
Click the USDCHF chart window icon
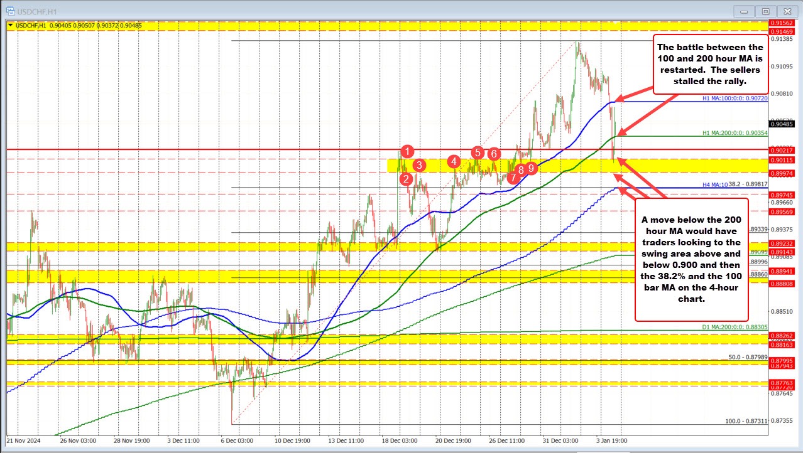7,11
